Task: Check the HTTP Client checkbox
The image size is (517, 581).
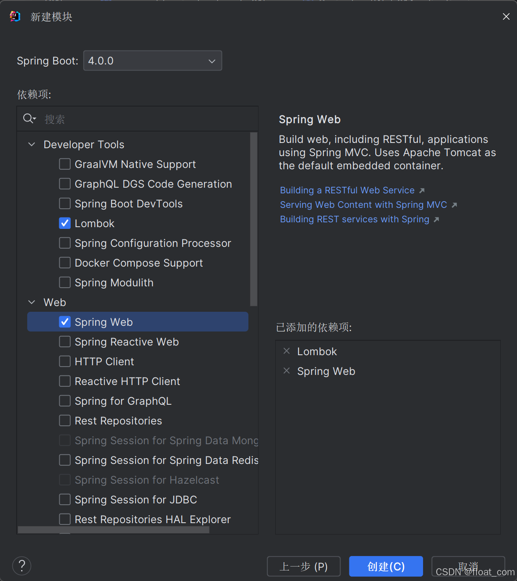Action: [65, 361]
